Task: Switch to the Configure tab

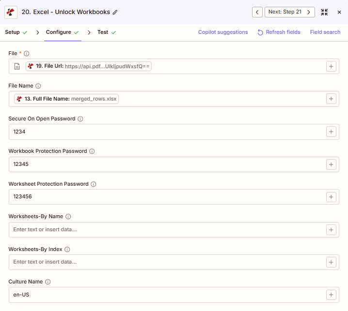Action: [x=63, y=32]
